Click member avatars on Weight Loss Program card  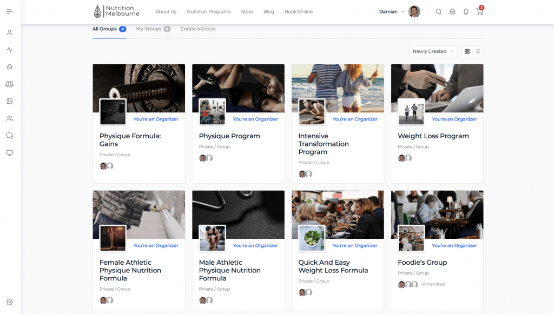coord(405,158)
